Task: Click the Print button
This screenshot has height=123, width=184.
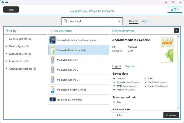Action: coord(119,115)
